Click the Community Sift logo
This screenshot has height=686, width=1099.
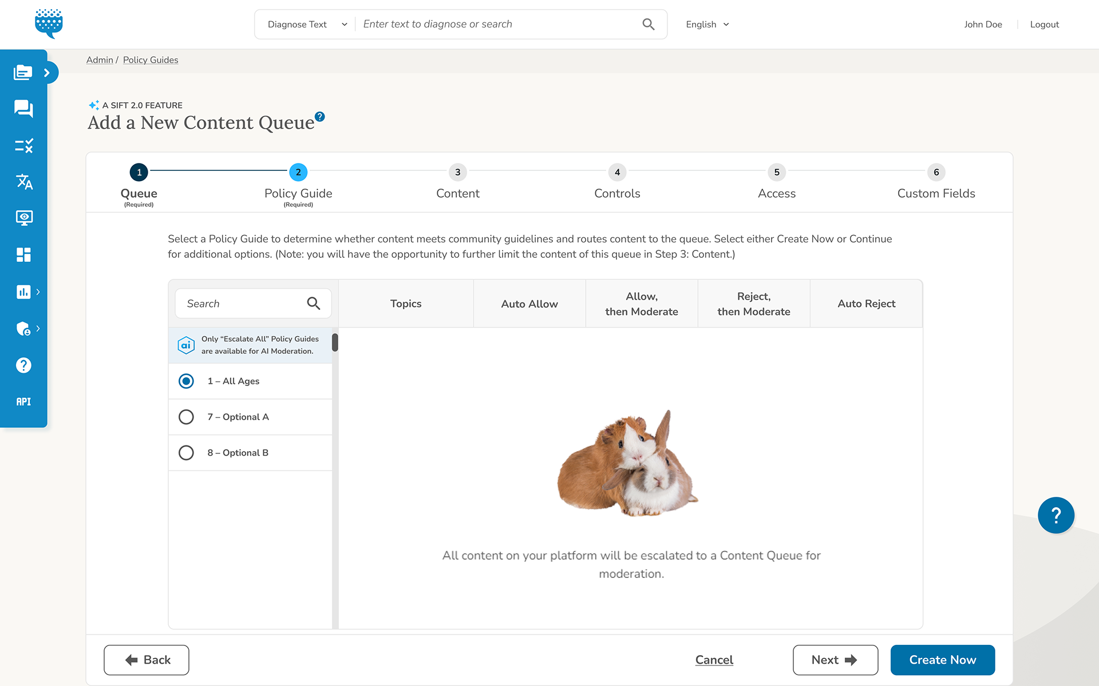[49, 23]
